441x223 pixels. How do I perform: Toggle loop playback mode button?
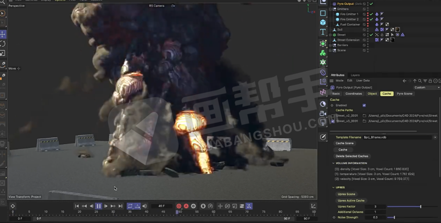tap(130, 206)
